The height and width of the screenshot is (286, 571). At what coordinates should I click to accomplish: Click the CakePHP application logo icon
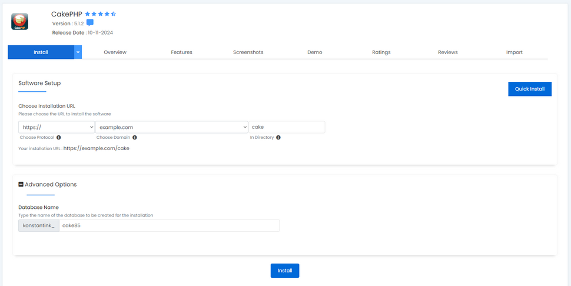[19, 21]
